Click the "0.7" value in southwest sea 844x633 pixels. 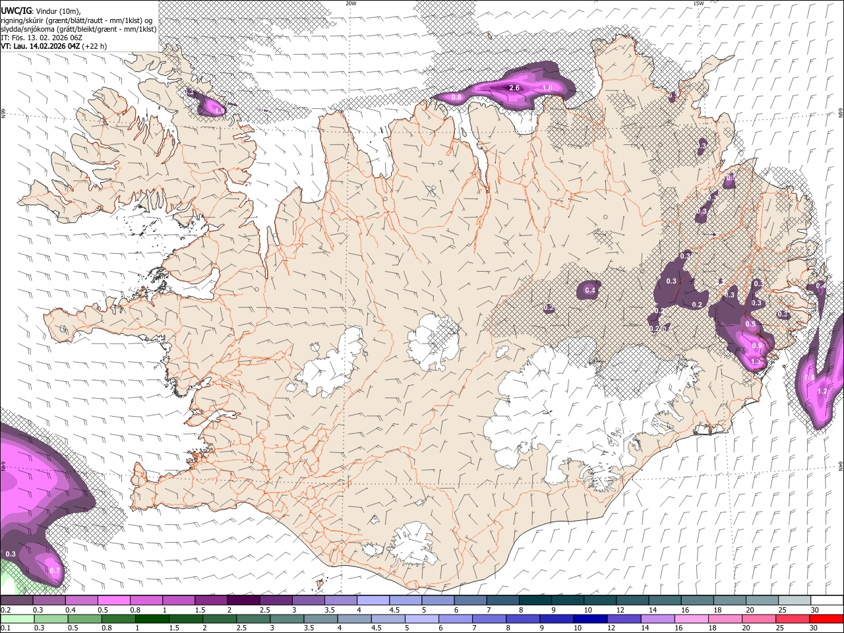tap(55, 570)
